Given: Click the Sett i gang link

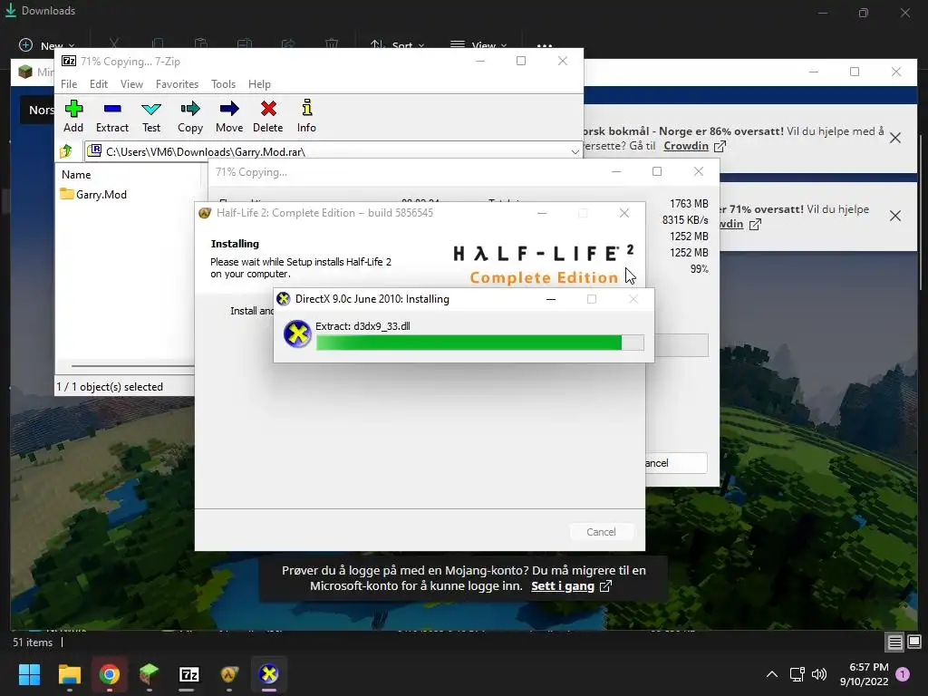Looking at the screenshot, I should 571,586.
